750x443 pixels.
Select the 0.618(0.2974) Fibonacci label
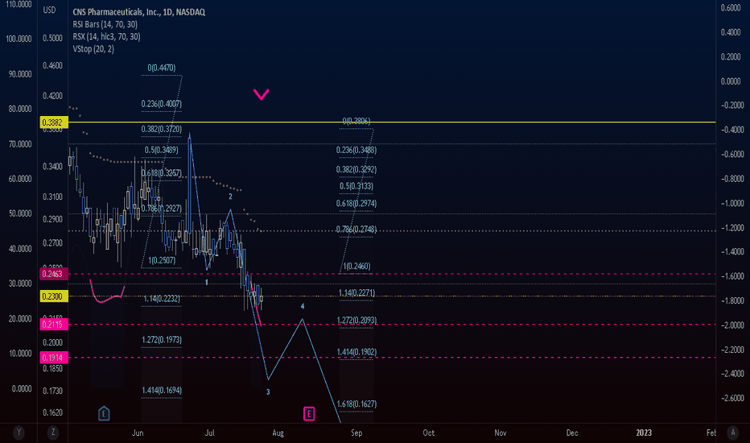point(356,204)
